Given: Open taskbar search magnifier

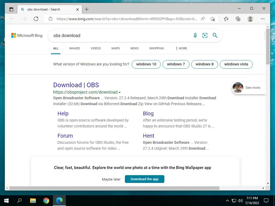Looking at the screenshot, I should (x=19, y=201).
